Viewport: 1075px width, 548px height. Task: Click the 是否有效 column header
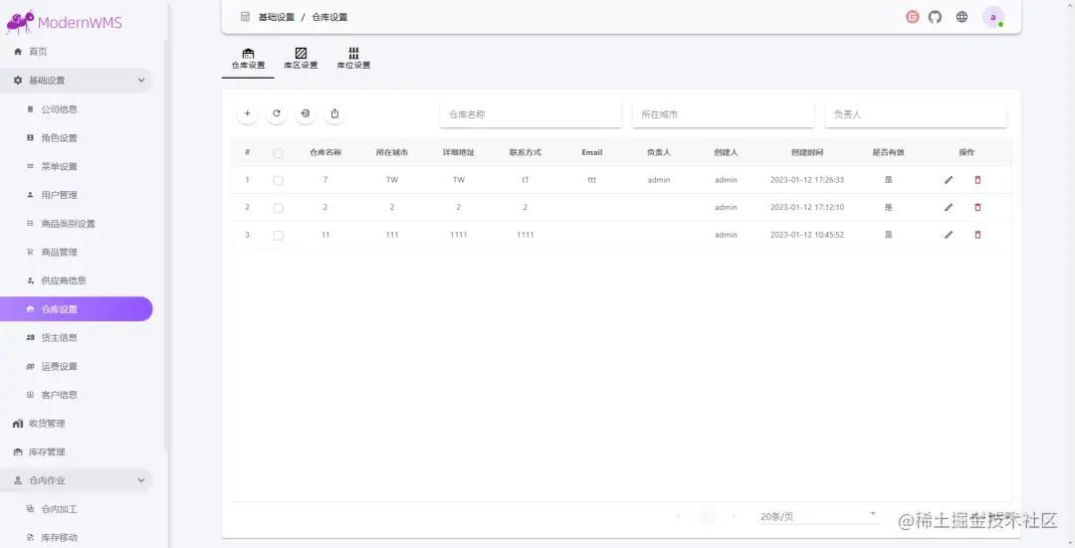point(889,152)
